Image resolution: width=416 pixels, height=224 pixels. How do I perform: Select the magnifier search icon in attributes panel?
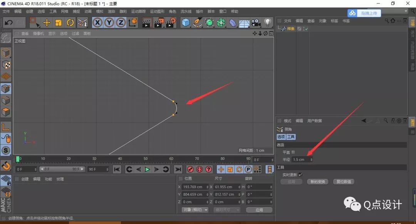386,121
